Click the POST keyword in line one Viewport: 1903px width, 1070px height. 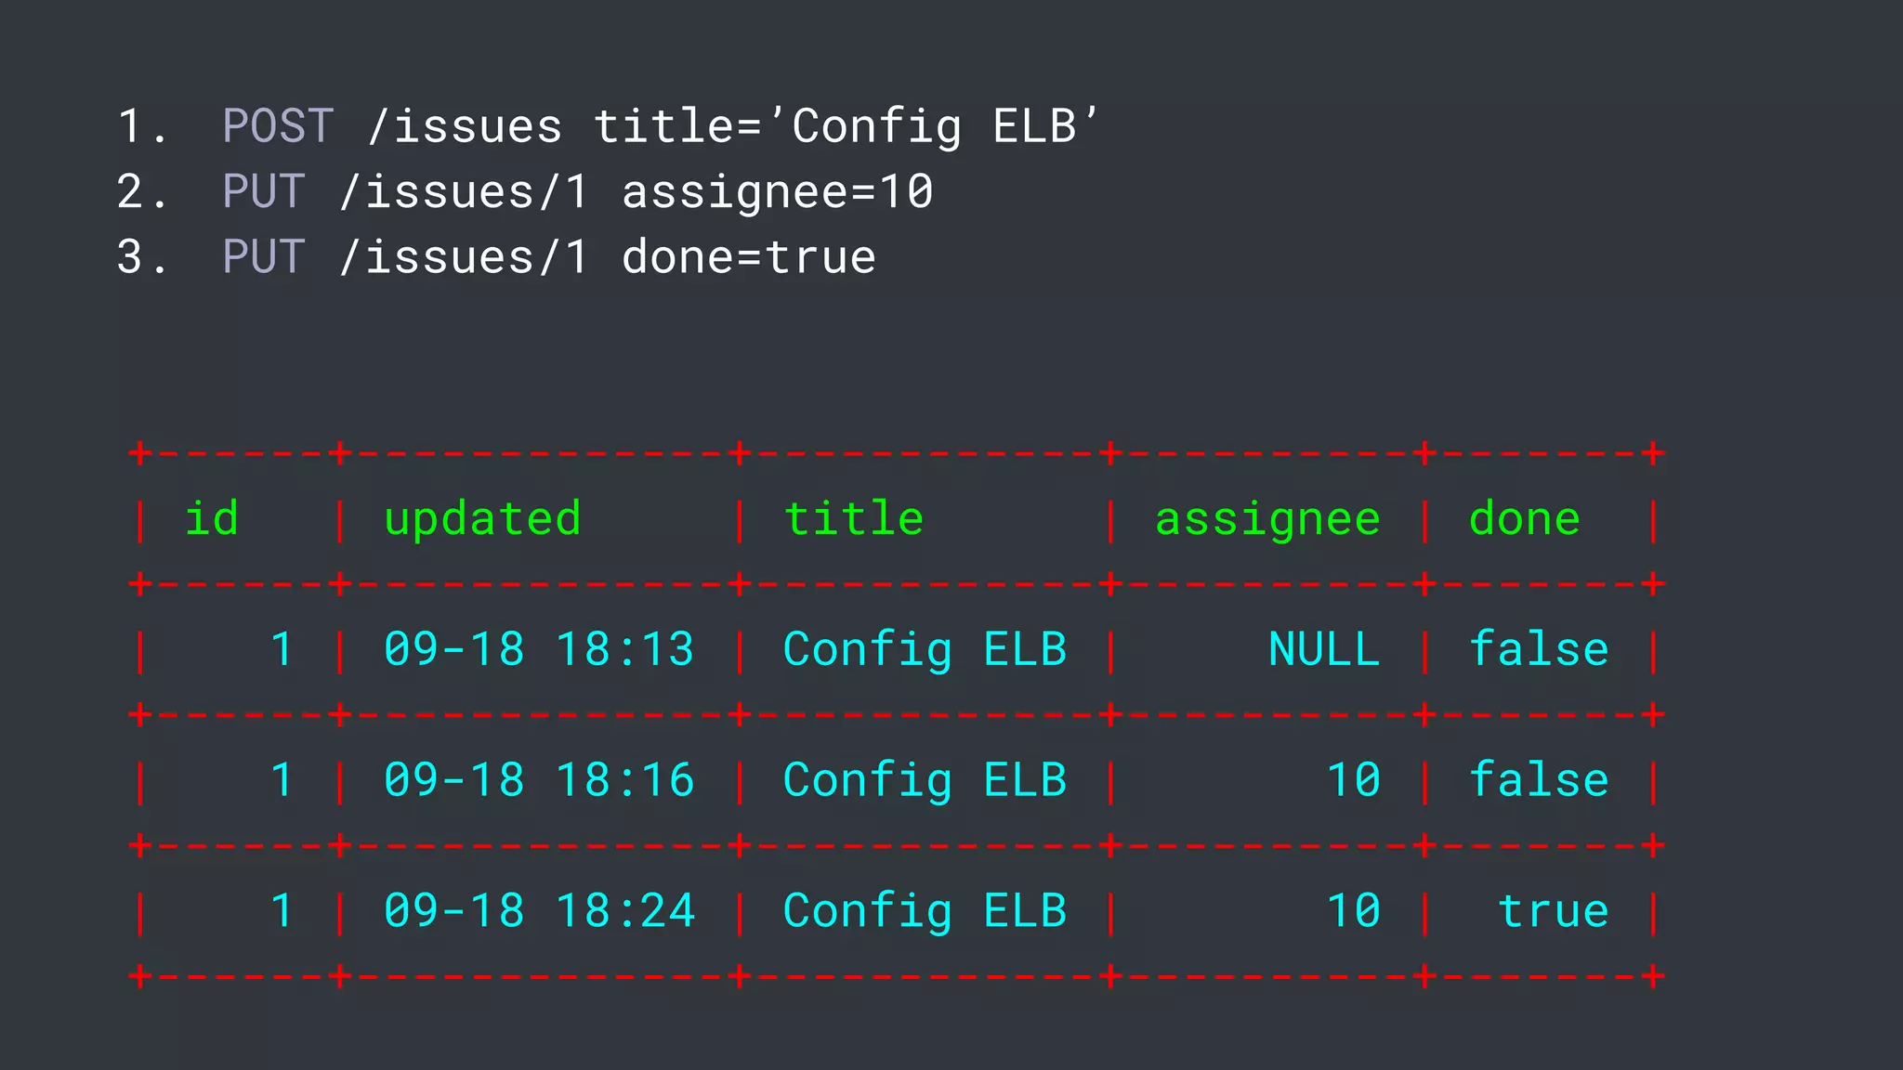click(278, 125)
